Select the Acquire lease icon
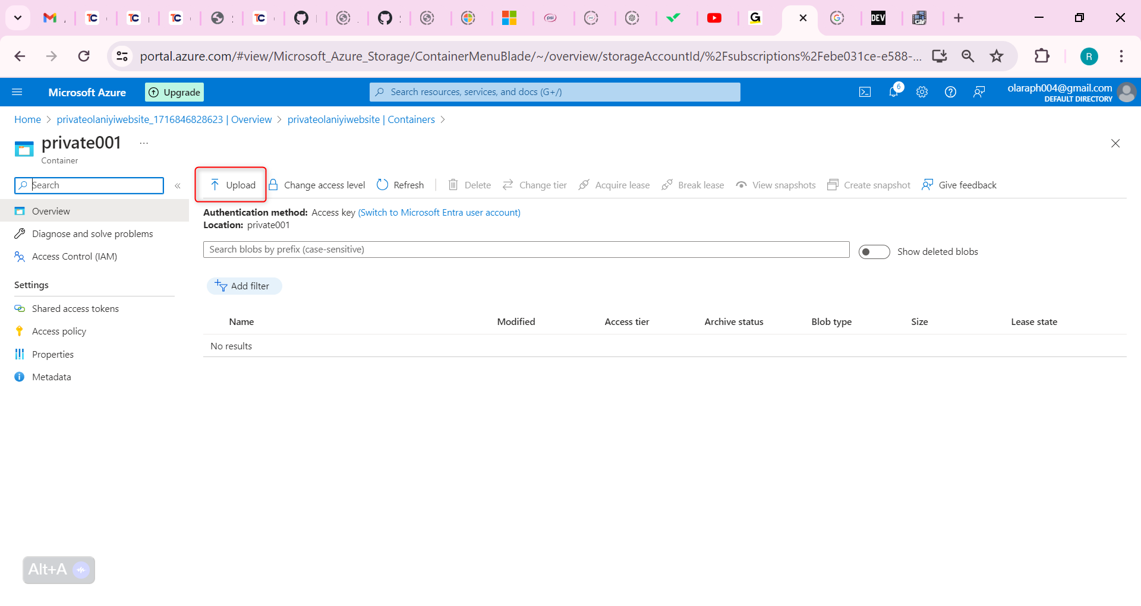 [x=584, y=185]
